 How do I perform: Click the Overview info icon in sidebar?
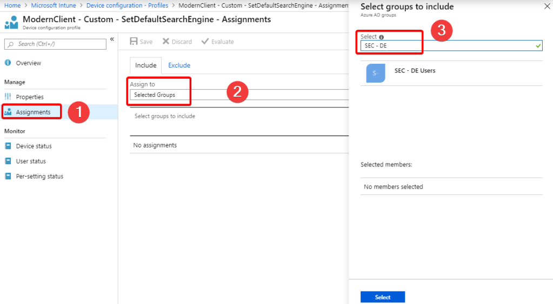8,63
